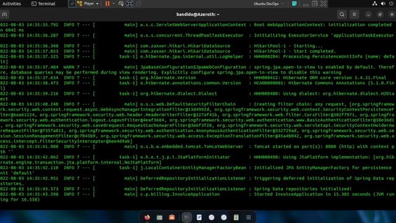Viewport: 396px width, 223px height.
Task: Click the WARN JpaBaseConfiguration log entry
Action: click(198, 70)
